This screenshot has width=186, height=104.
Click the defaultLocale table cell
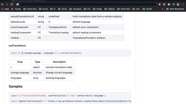pyautogui.click(x=22, y=22)
